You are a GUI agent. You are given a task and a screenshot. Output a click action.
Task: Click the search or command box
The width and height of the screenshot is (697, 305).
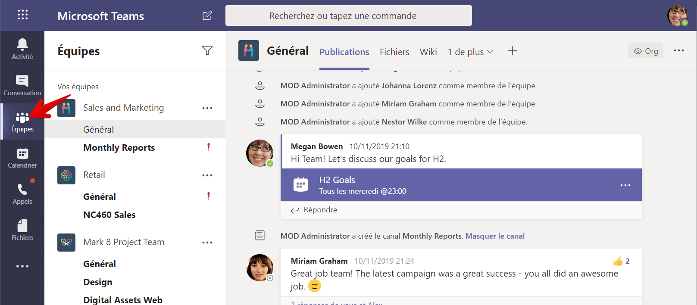[x=349, y=16]
